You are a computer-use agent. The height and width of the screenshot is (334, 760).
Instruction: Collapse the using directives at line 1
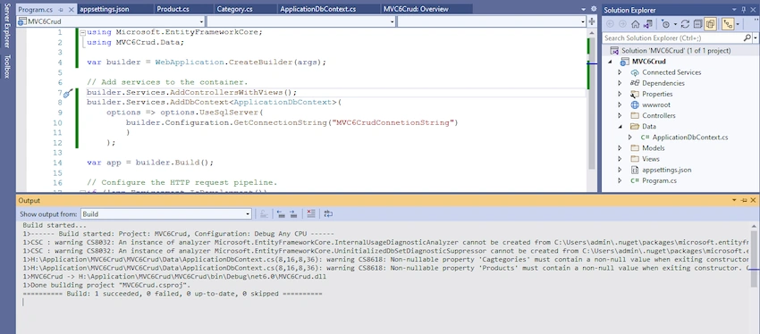tap(82, 32)
